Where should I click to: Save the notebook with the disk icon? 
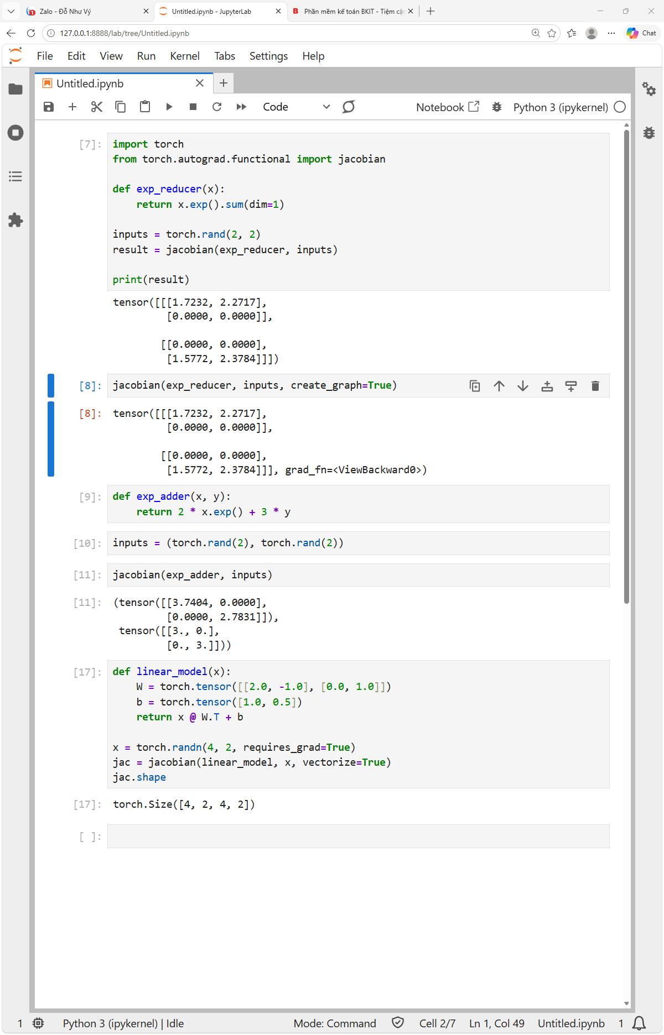point(49,107)
